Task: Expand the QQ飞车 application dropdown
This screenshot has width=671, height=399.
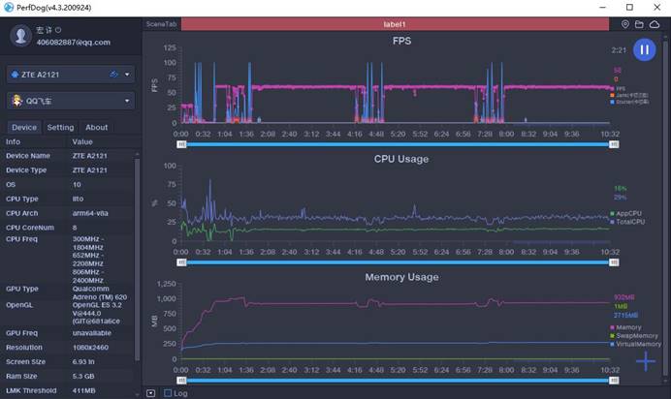Action: point(127,101)
